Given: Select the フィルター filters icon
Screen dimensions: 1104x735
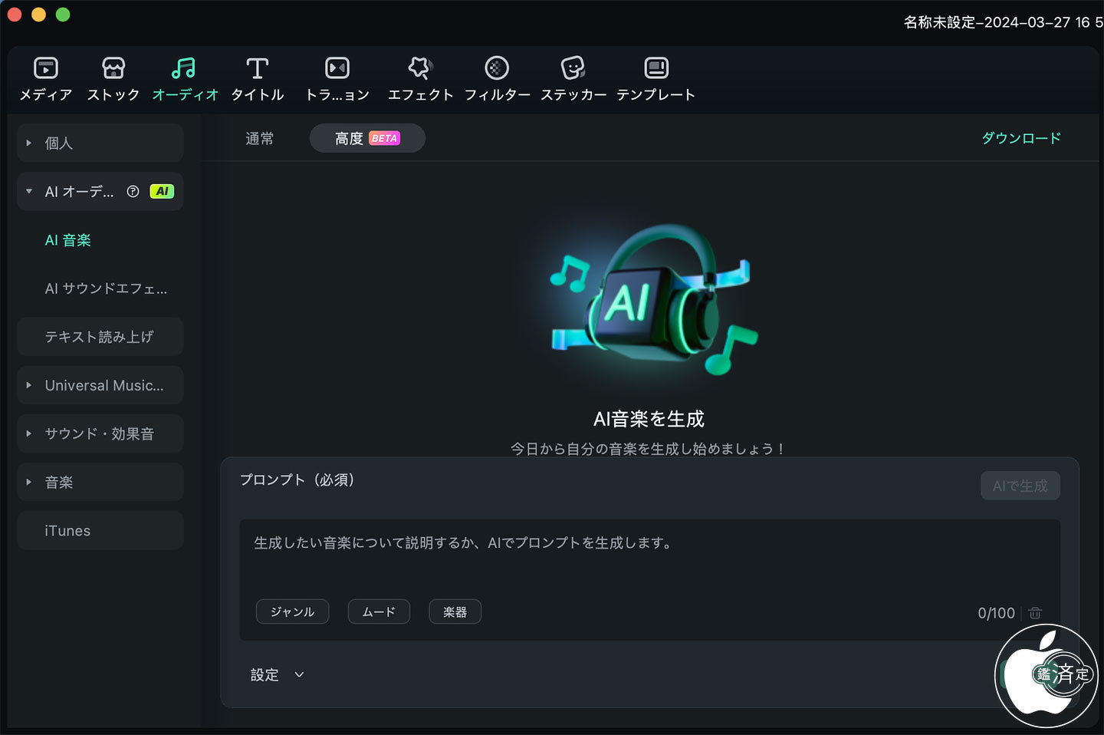Looking at the screenshot, I should coord(497,68).
